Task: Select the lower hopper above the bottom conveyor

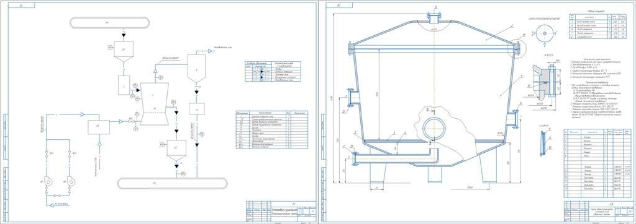Action: (176, 151)
